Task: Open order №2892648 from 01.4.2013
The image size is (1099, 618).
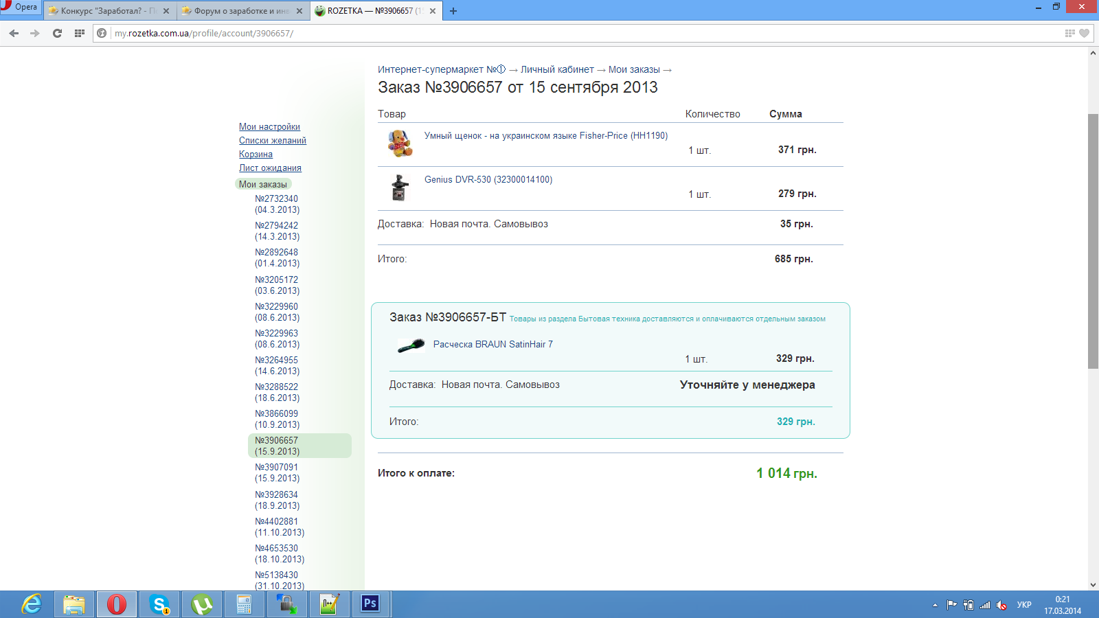Action: click(x=277, y=258)
